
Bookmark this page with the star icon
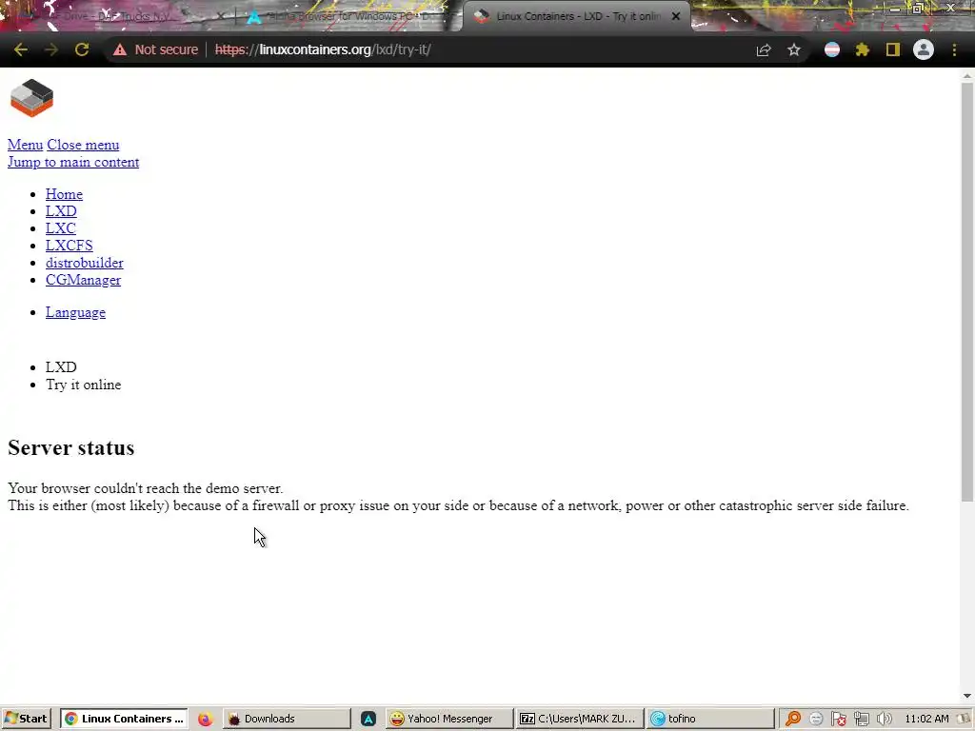(794, 49)
